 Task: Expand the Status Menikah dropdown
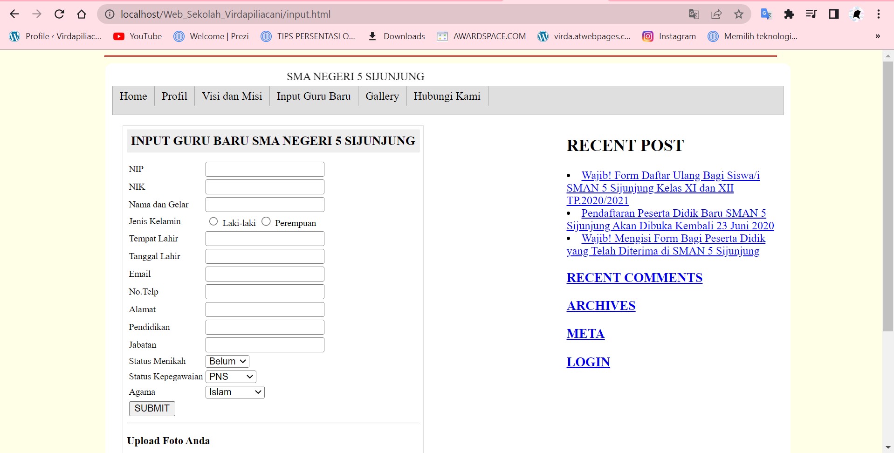point(227,361)
